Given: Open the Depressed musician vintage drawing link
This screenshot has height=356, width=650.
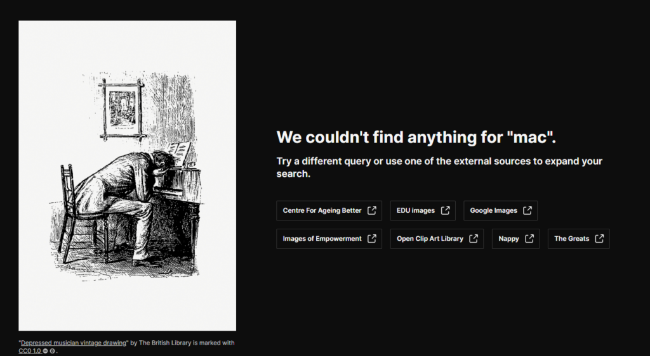Looking at the screenshot, I should coord(72,343).
